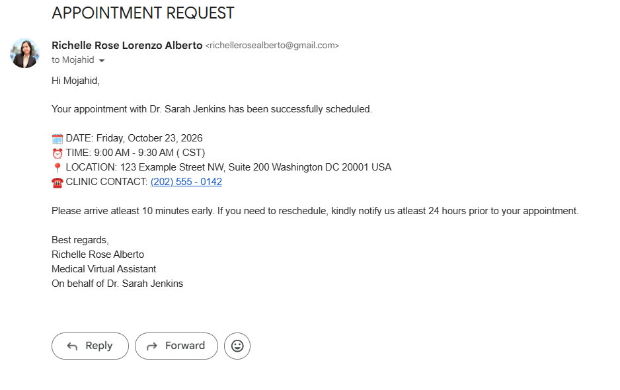The width and height of the screenshot is (620, 390).
Task: Click the 'to Mojahid' recipient text
Action: (73, 59)
